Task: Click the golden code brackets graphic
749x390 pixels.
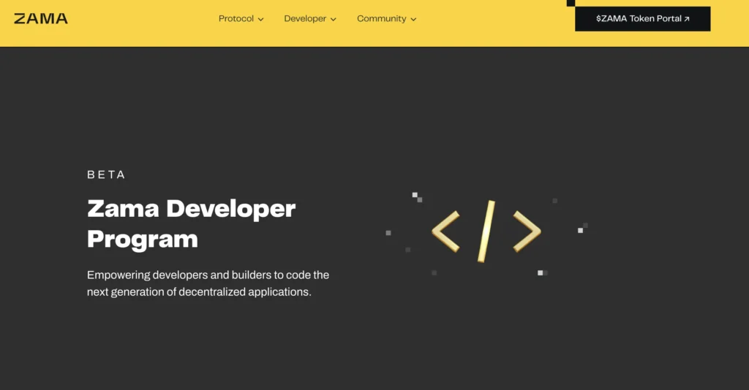Action: point(486,232)
